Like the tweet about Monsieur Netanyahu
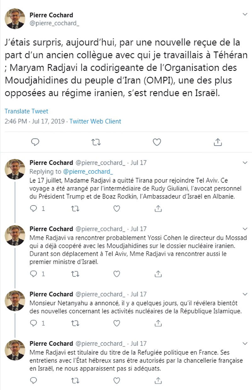 click(117, 323)
